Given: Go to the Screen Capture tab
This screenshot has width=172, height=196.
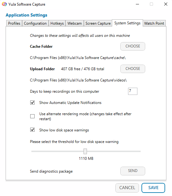Looking at the screenshot, I should 98,23.
